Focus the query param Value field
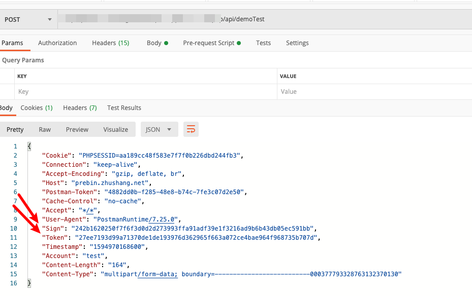Image resolution: width=472 pixels, height=296 pixels. point(374,92)
